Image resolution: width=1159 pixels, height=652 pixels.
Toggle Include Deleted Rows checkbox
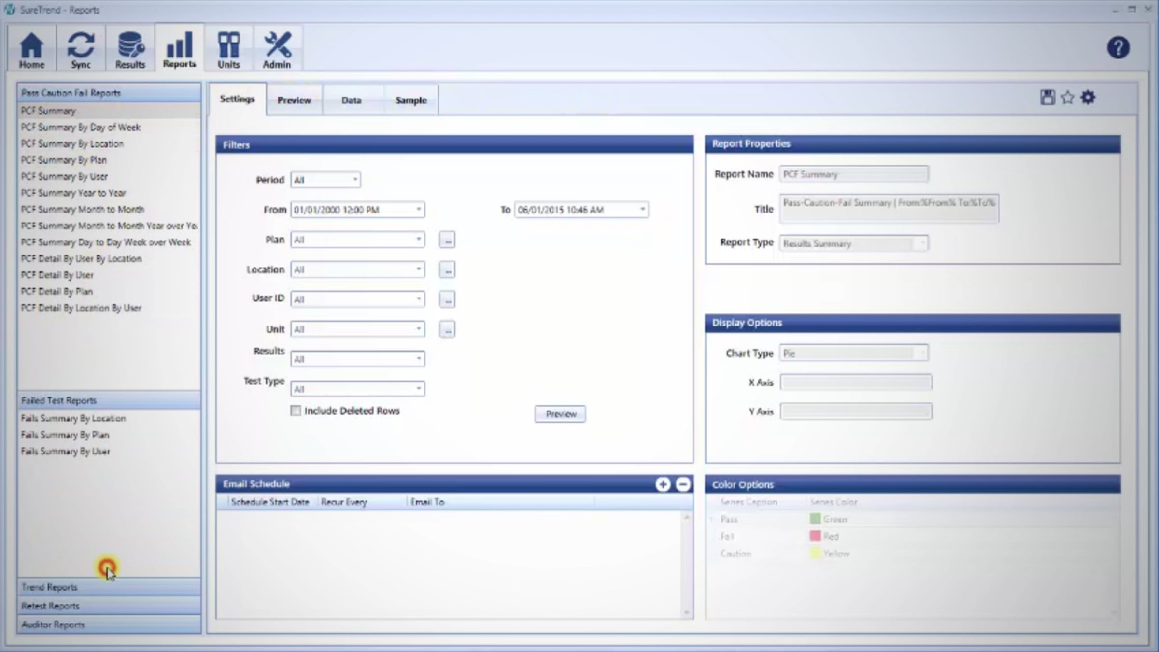point(296,411)
